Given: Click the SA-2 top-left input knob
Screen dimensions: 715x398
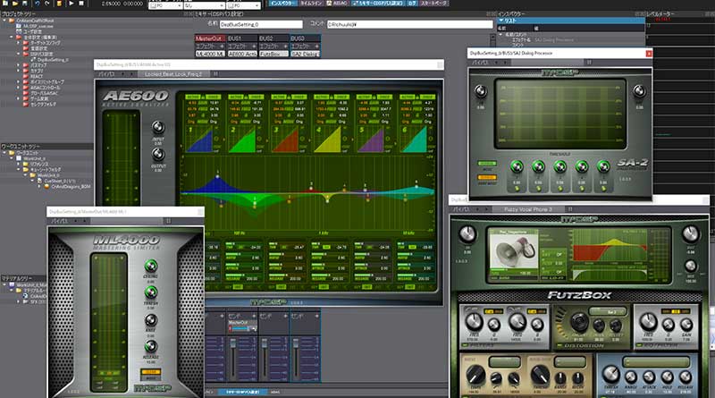Looking at the screenshot, I should [480, 90].
